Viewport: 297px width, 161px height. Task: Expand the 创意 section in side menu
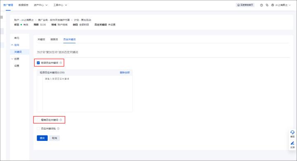coord(15,59)
